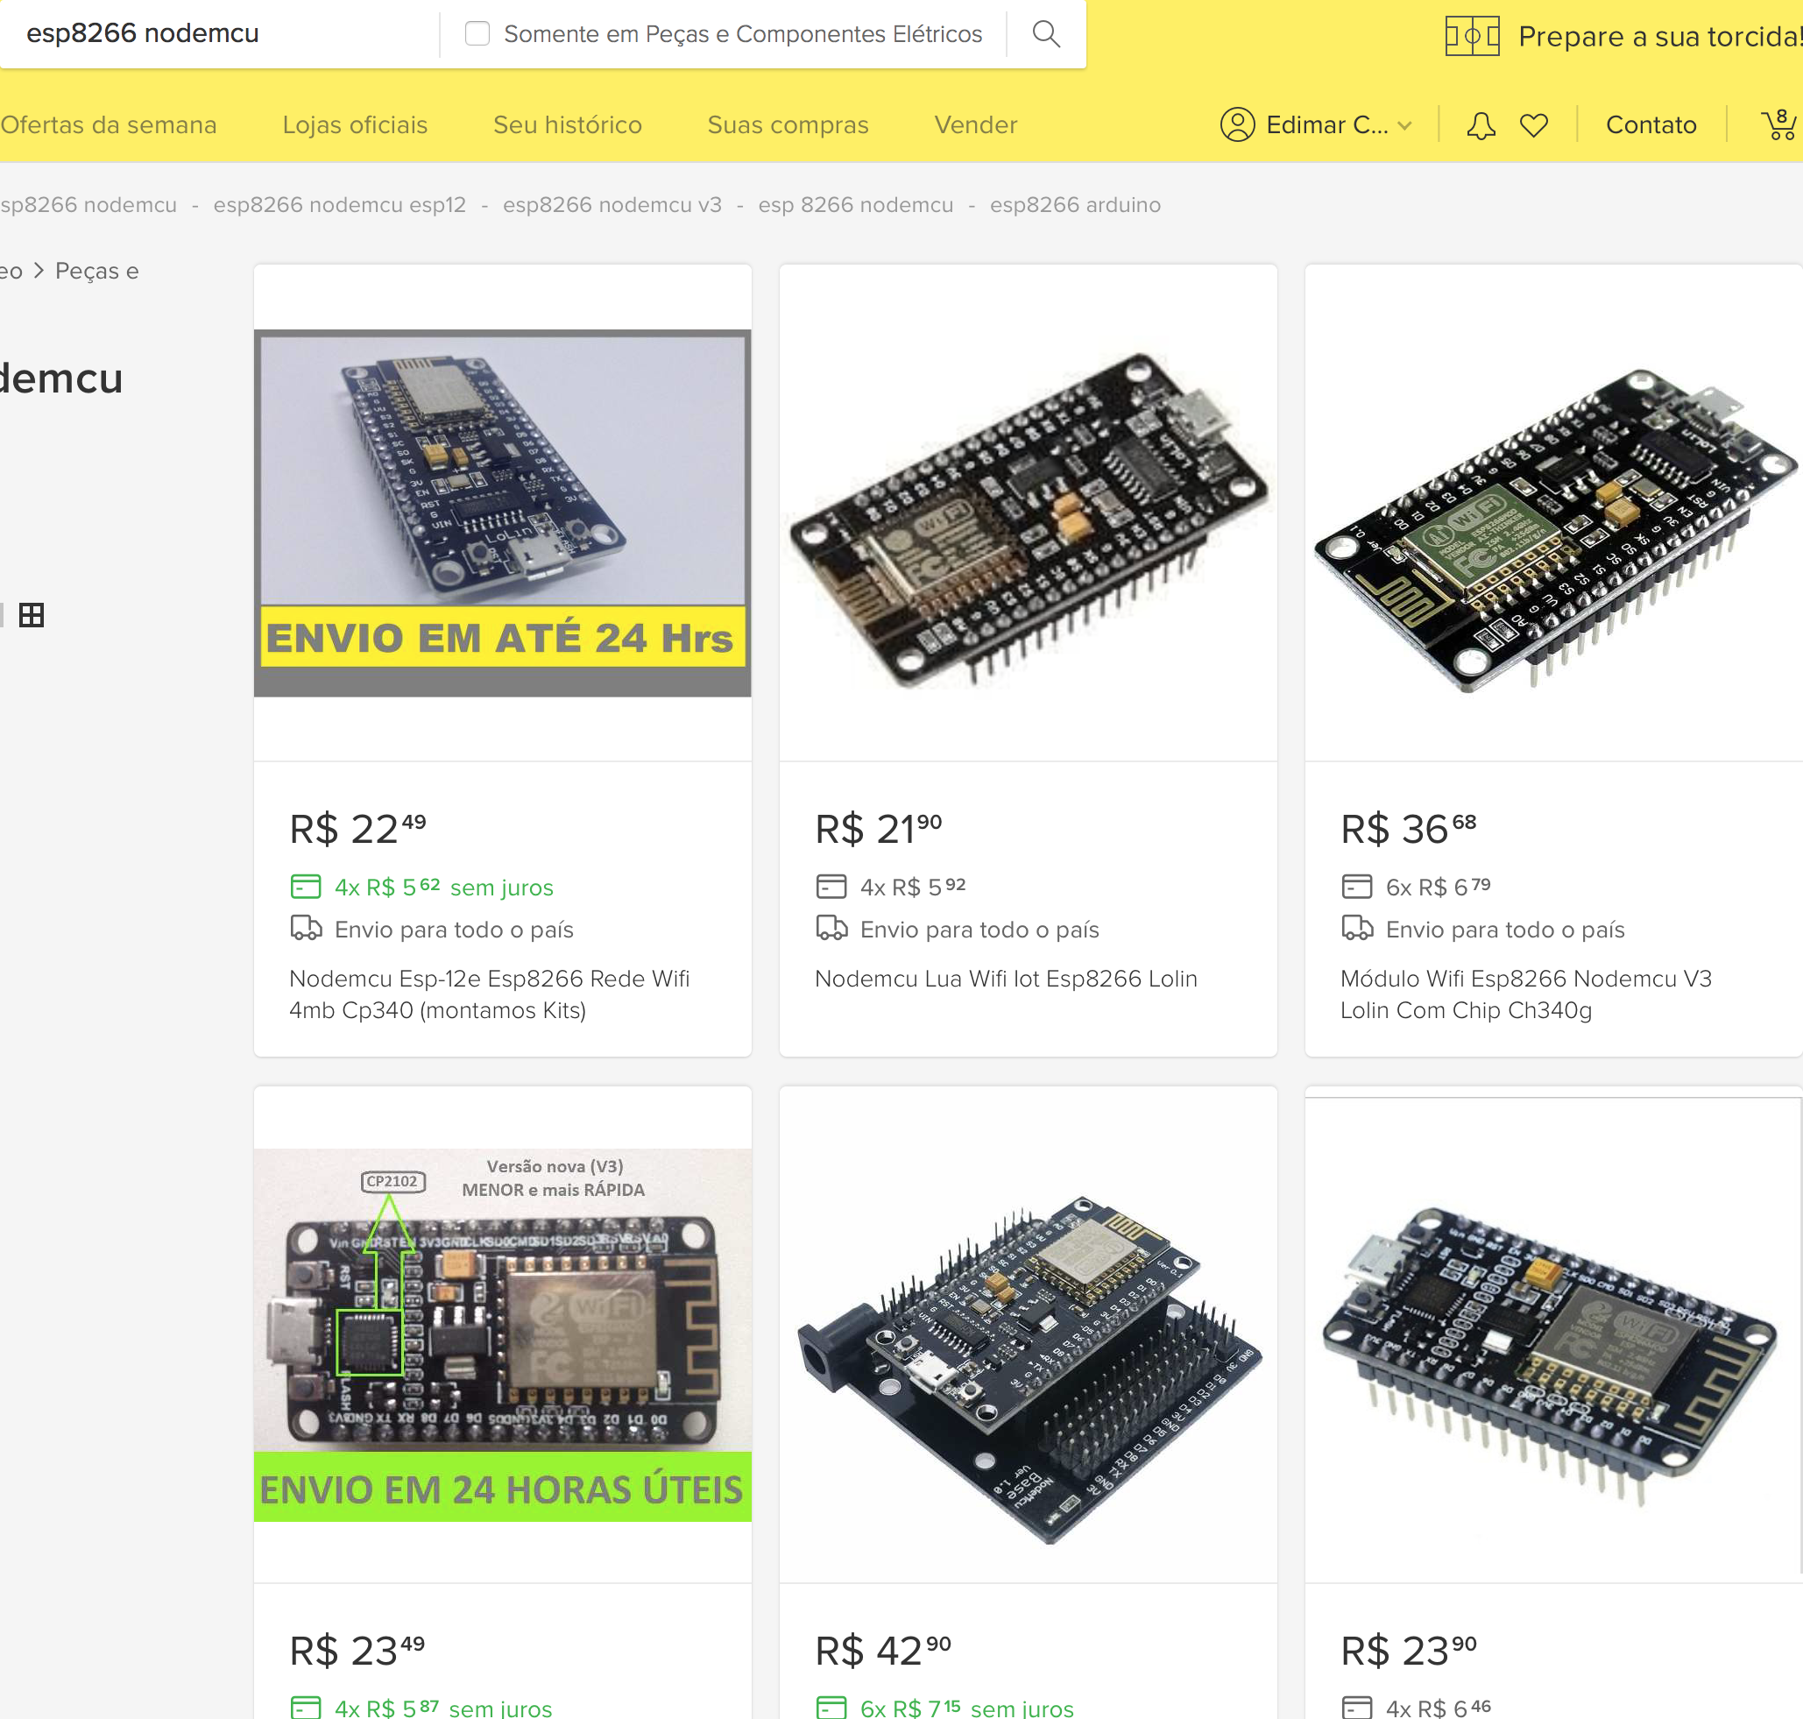Viewport: 1803px width, 1719px height.
Task: Open Nodemcu Lua Wifi Iot product image
Action: [x=1028, y=513]
